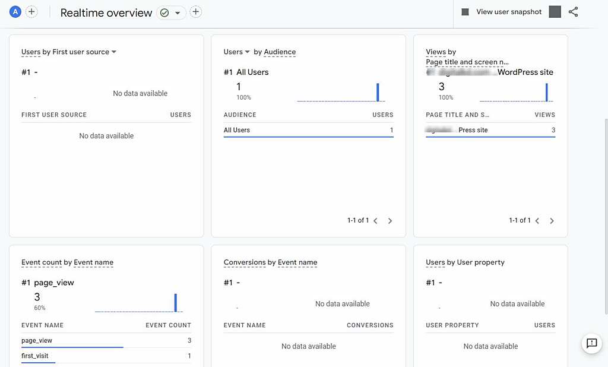The image size is (608, 367).
Task: Click the Users by User property heading
Action: (x=465, y=262)
